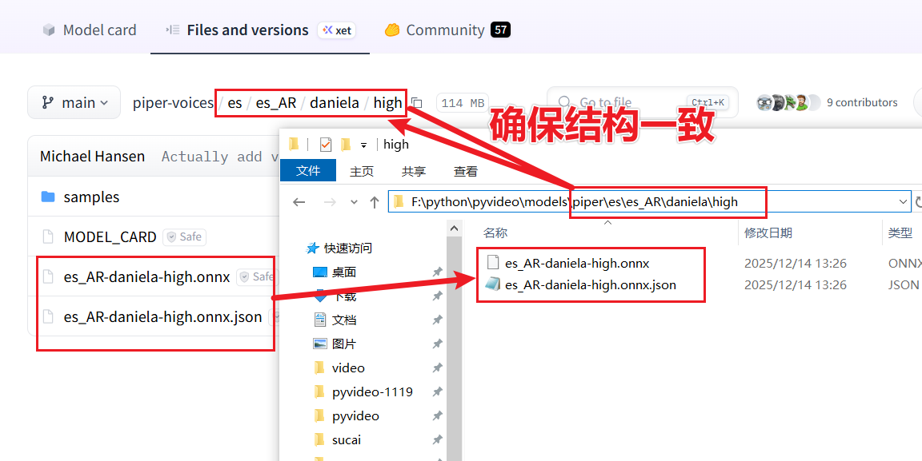Click the piper-voices breadcrumb link
The height and width of the screenshot is (461, 922).
pyautogui.click(x=173, y=103)
